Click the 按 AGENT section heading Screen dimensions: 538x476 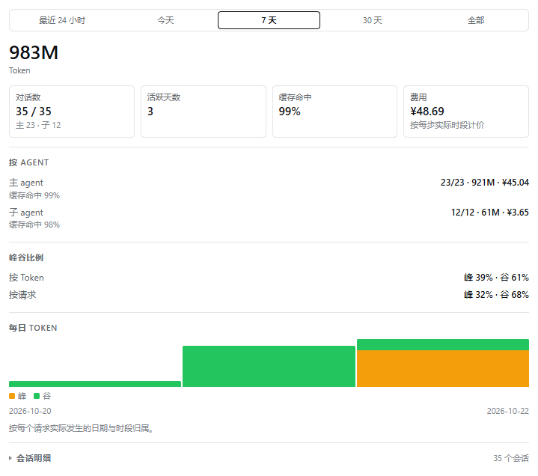pyautogui.click(x=29, y=162)
